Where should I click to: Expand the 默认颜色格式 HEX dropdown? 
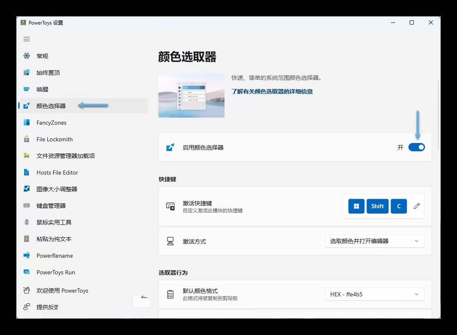375,294
